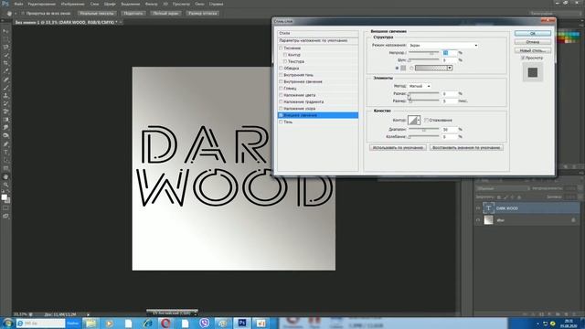Click the glow solid color swatch

pyautogui.click(x=403, y=69)
